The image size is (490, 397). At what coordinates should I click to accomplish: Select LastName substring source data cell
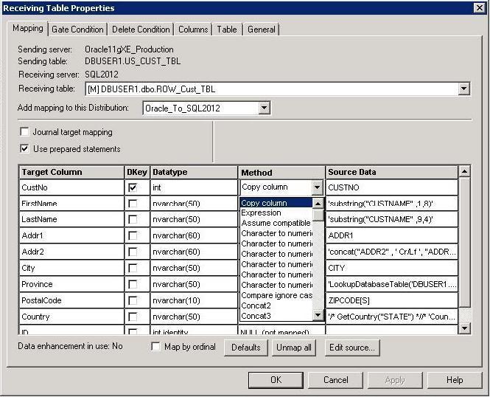click(x=392, y=219)
